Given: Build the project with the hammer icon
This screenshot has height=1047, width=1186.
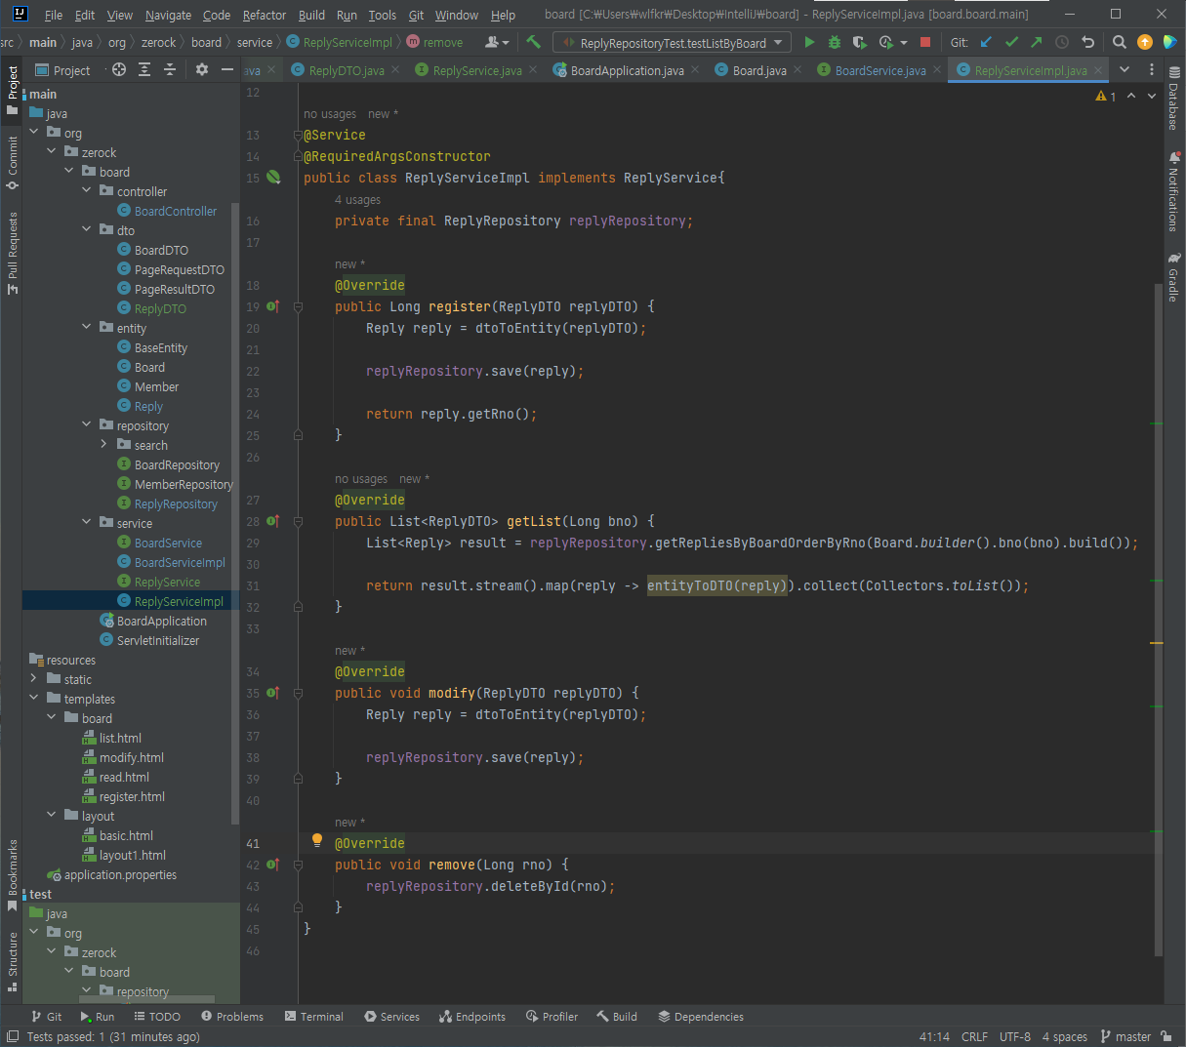Looking at the screenshot, I should 533,42.
